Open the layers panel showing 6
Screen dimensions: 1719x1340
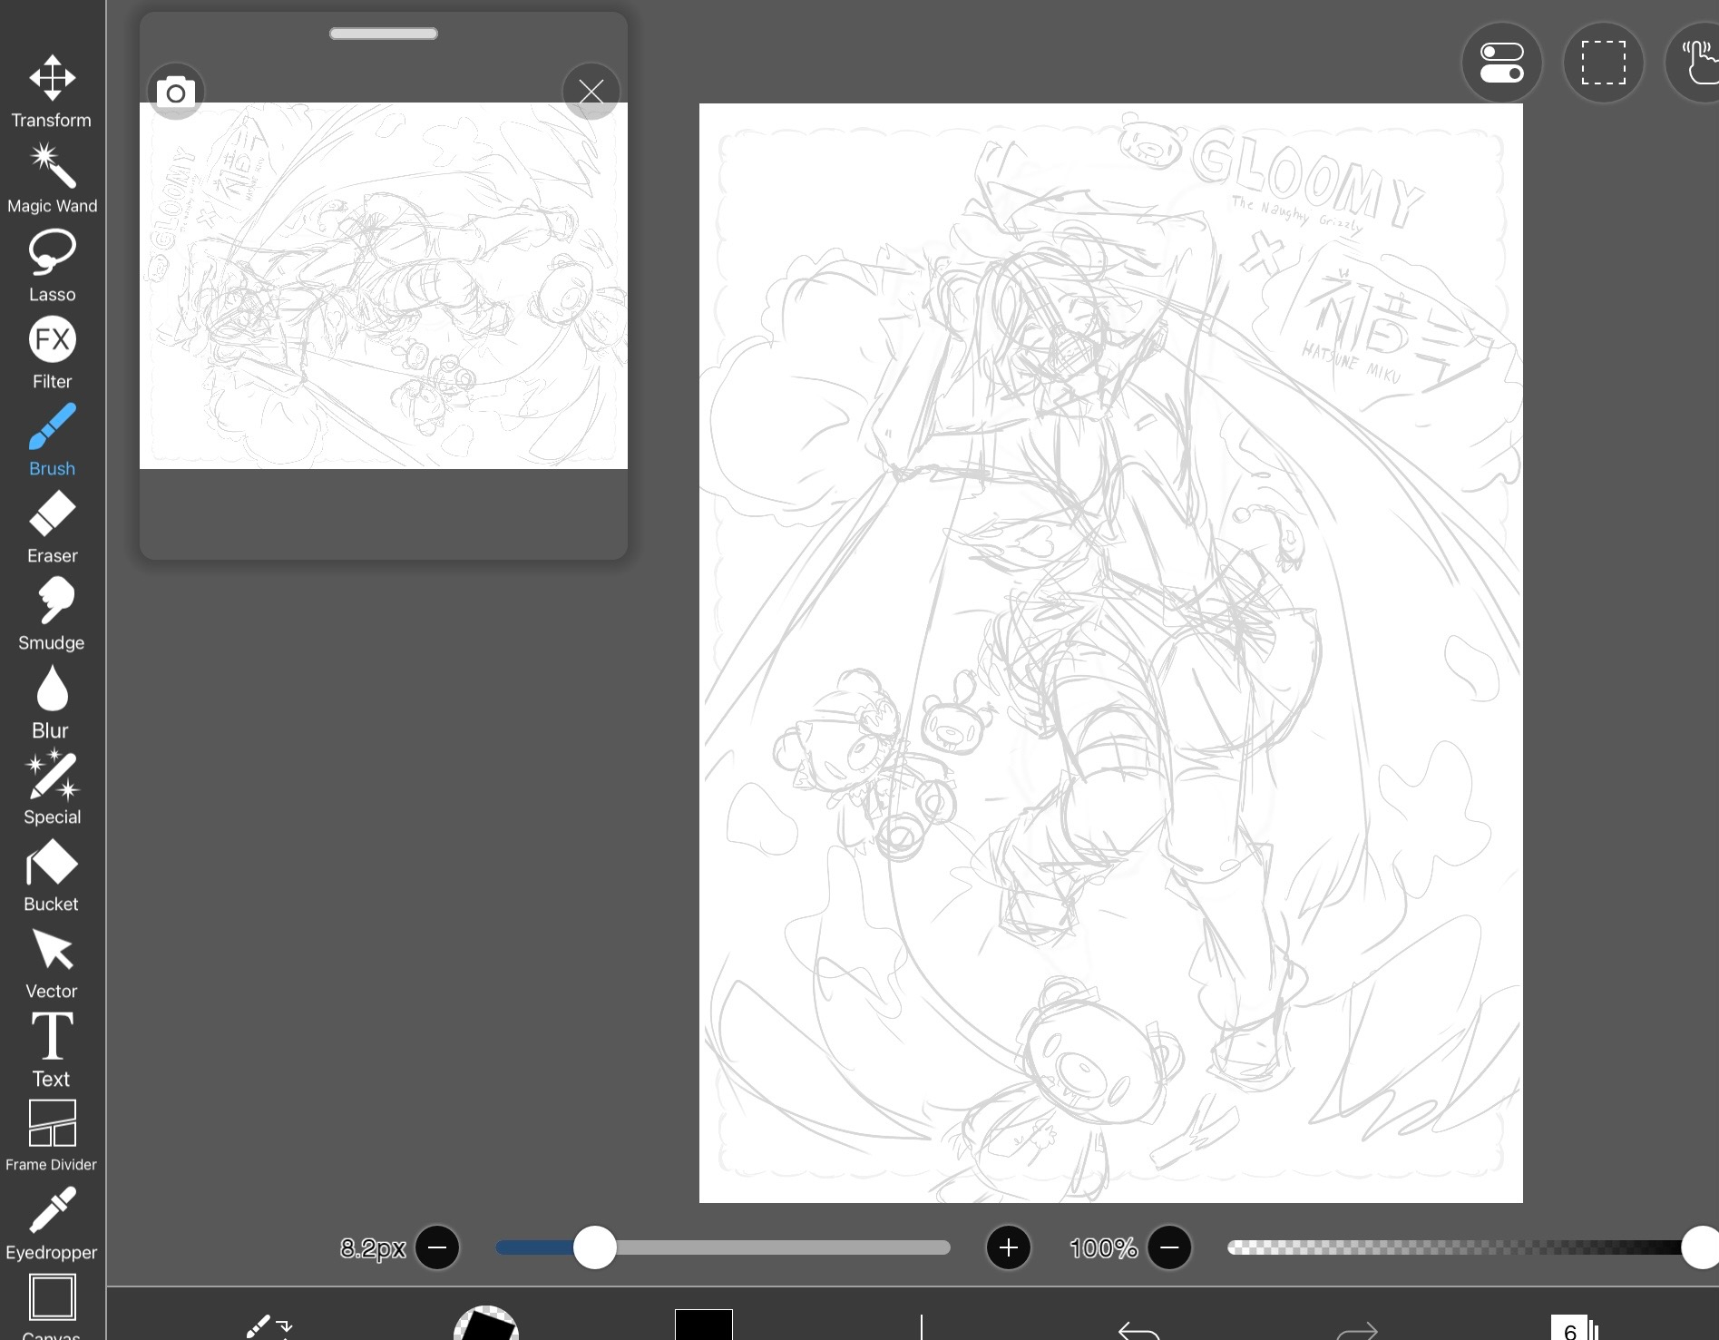click(1574, 1328)
